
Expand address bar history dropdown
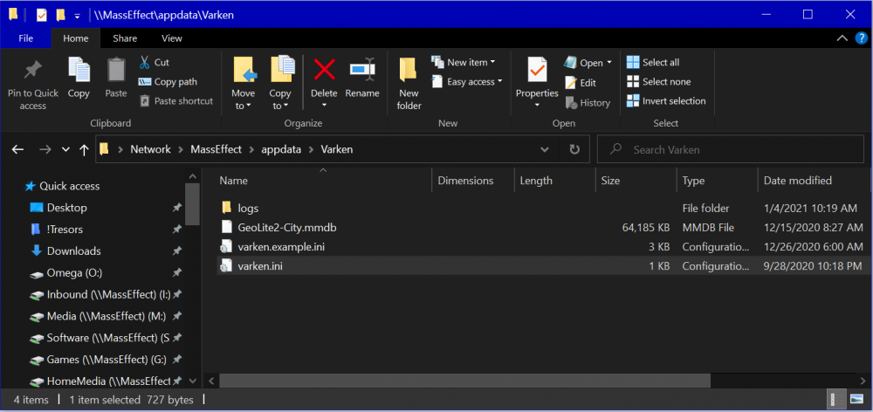click(545, 149)
